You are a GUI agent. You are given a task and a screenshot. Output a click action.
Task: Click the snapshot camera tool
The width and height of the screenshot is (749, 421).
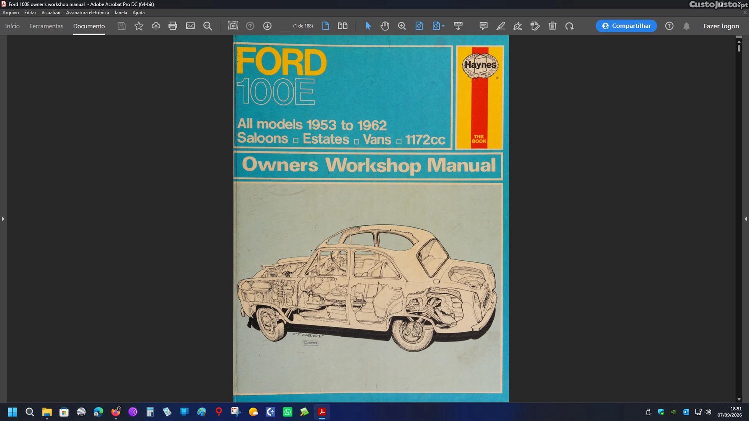tap(233, 26)
